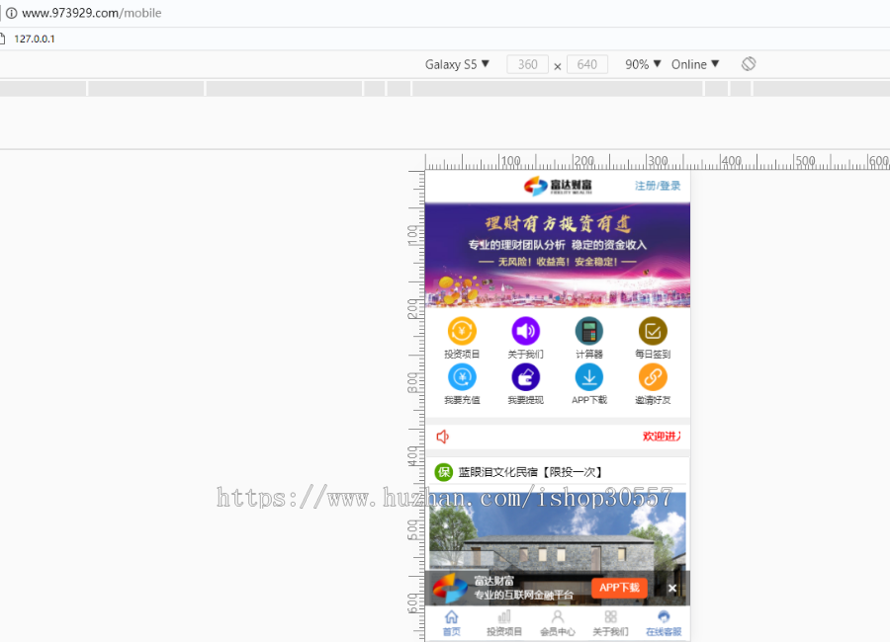
Task: Open the 会员中心 member center tab
Action: [558, 622]
